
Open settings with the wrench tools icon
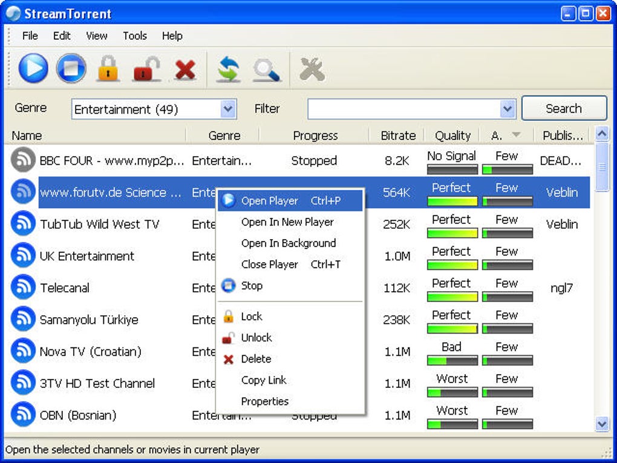click(312, 69)
